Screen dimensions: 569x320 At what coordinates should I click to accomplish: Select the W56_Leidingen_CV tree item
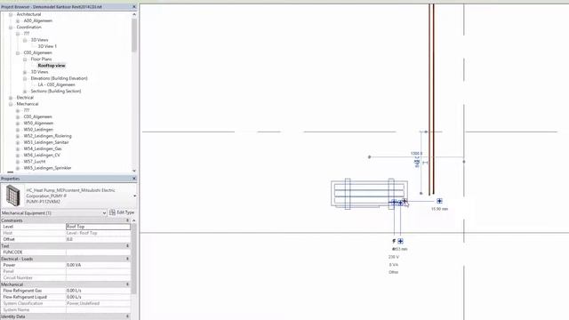(42, 156)
